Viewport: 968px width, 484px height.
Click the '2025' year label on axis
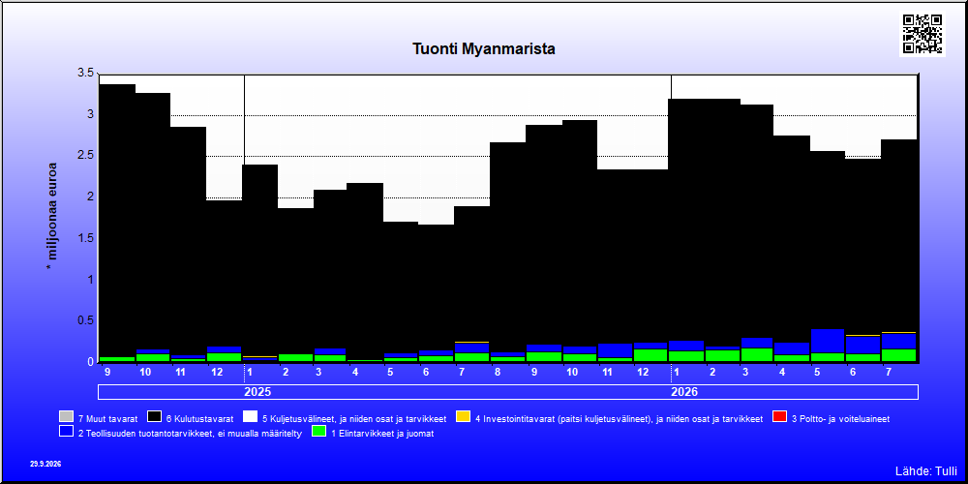click(257, 392)
